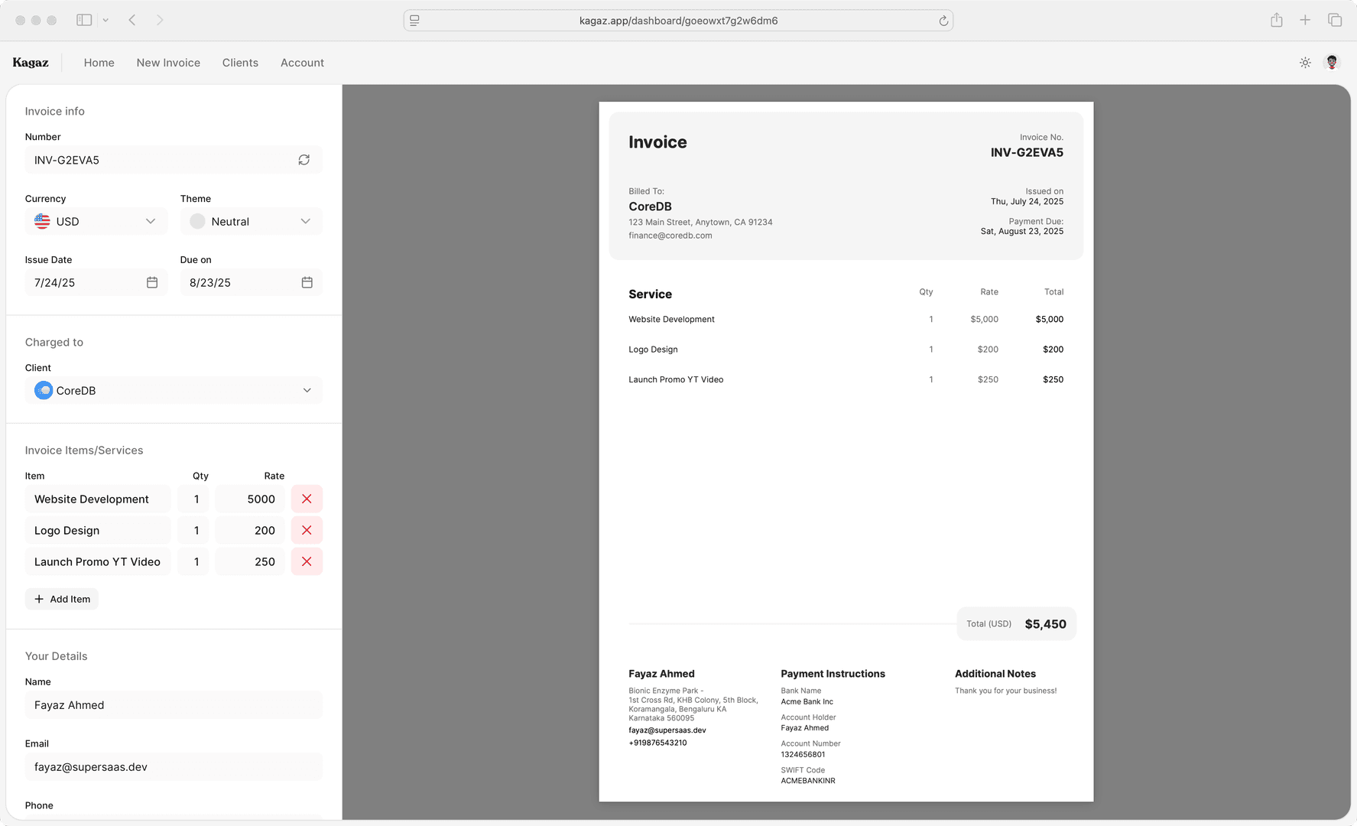Expand the Theme selector showing Neutral

pyautogui.click(x=251, y=221)
